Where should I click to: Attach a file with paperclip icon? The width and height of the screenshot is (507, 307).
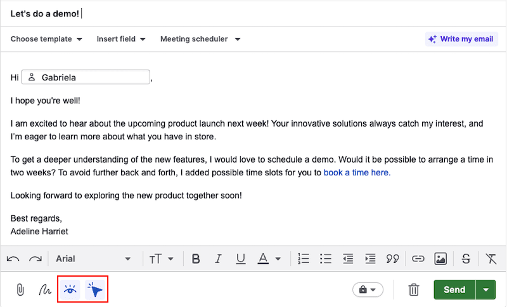[x=20, y=290]
